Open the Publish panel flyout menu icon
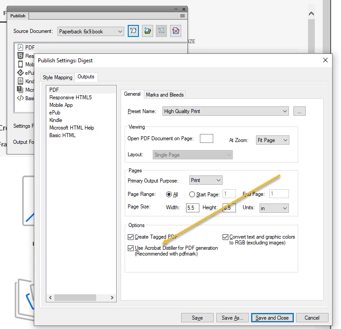 tap(182, 16)
